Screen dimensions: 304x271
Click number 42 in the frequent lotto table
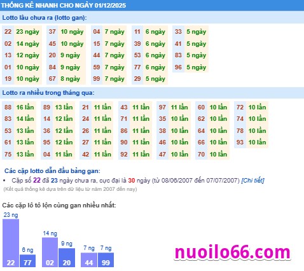click(x=85, y=154)
